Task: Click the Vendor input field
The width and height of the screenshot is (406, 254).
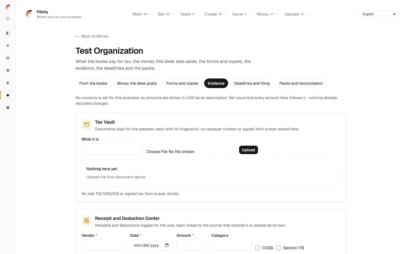Action: [x=104, y=245]
